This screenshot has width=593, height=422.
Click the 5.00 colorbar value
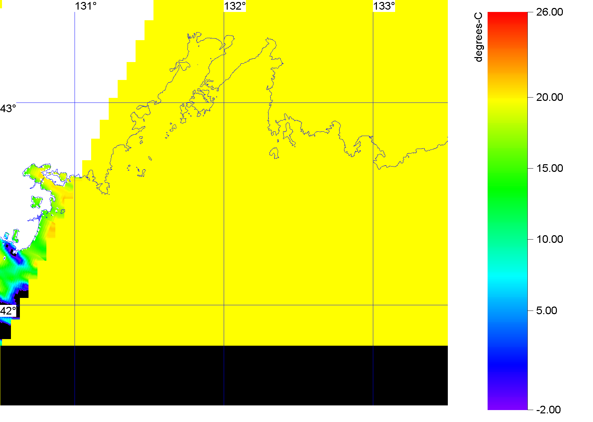click(547, 311)
